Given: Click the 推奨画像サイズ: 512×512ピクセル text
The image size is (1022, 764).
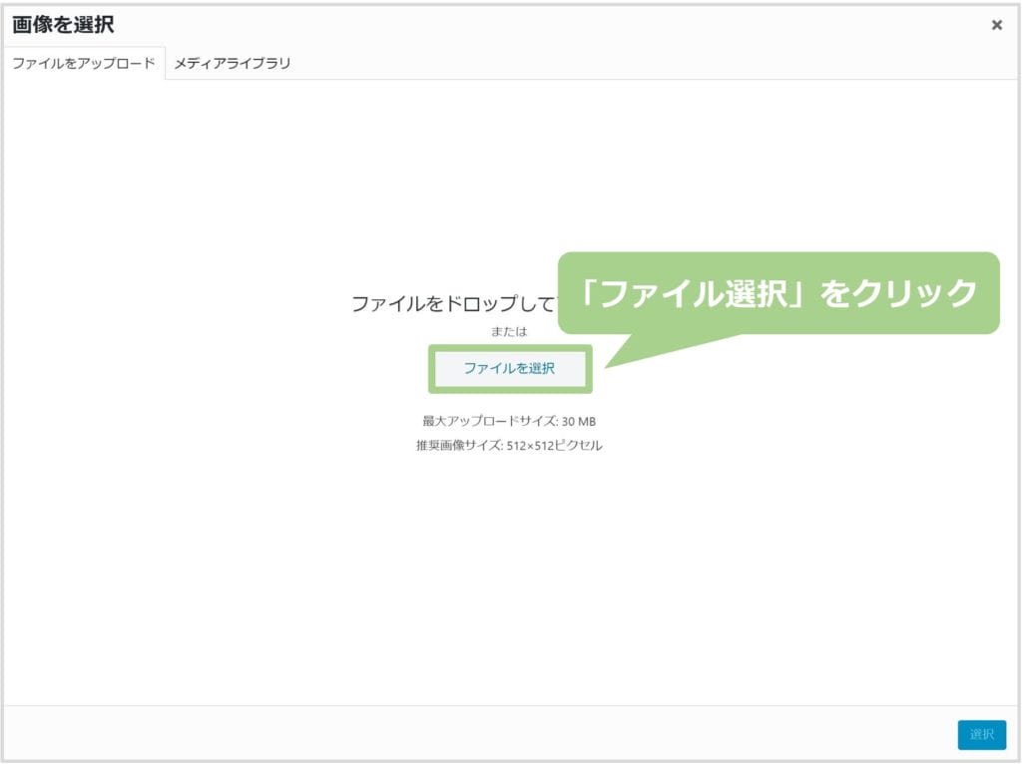Looking at the screenshot, I should (x=509, y=446).
